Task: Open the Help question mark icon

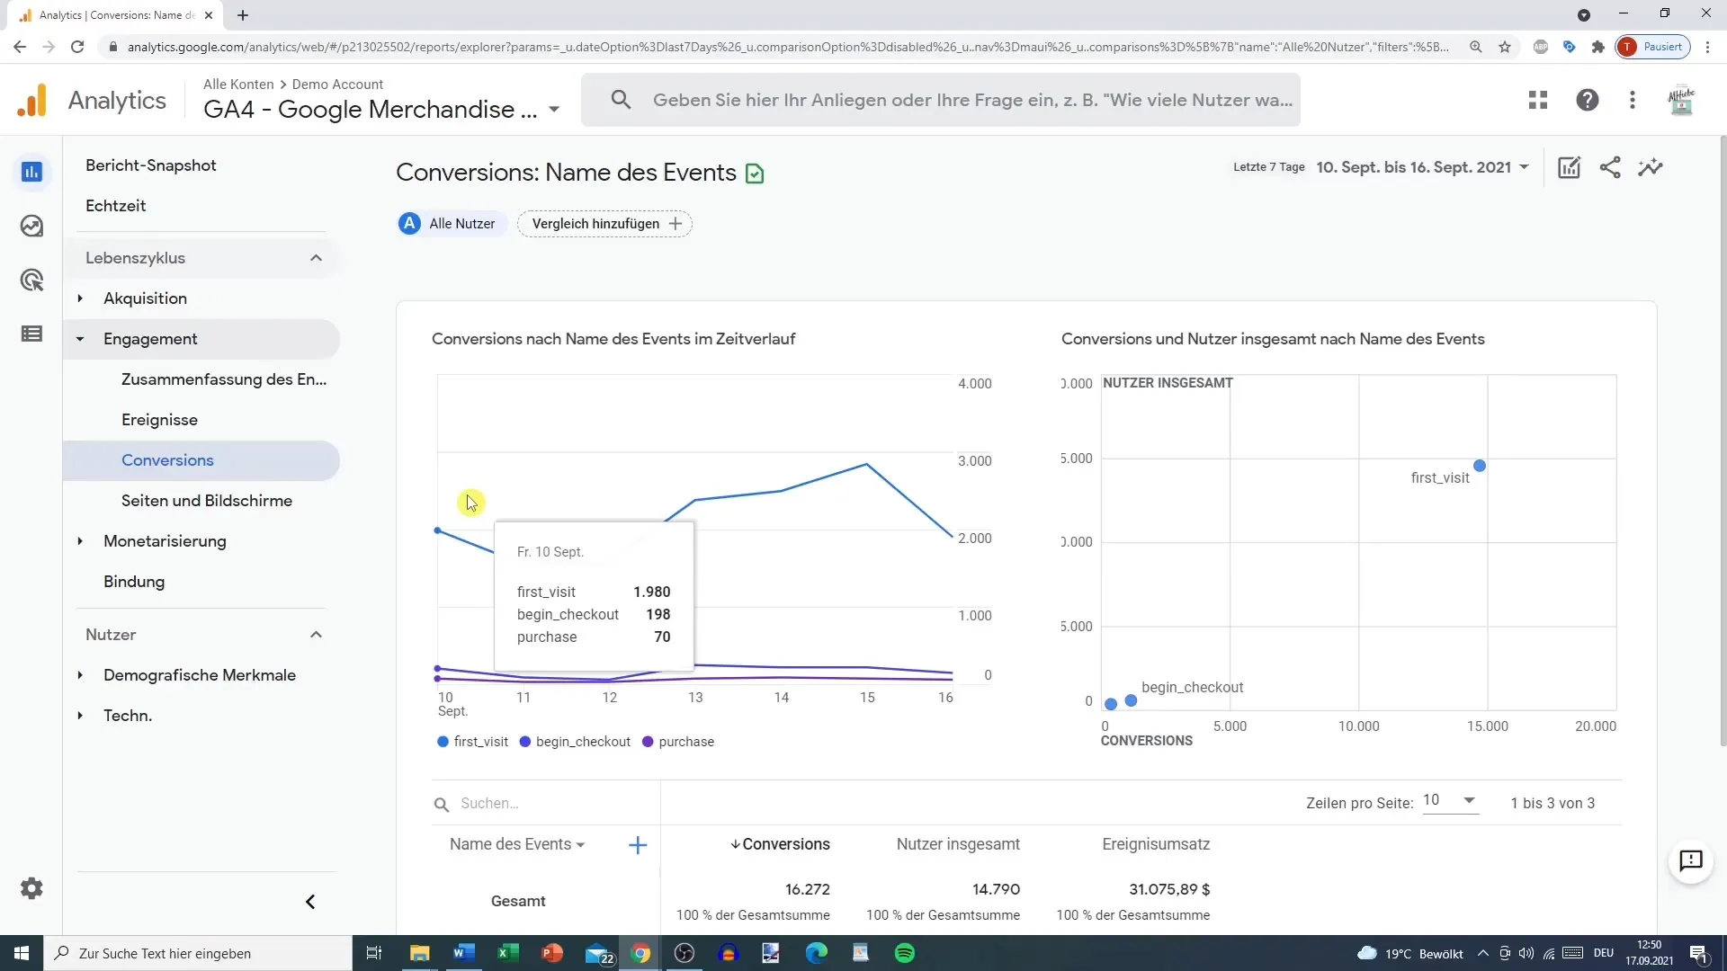Action: 1588,100
